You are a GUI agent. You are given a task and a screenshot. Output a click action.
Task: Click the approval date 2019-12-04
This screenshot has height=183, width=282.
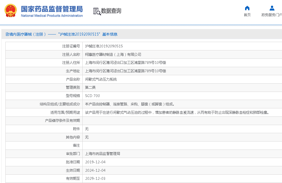95,162
